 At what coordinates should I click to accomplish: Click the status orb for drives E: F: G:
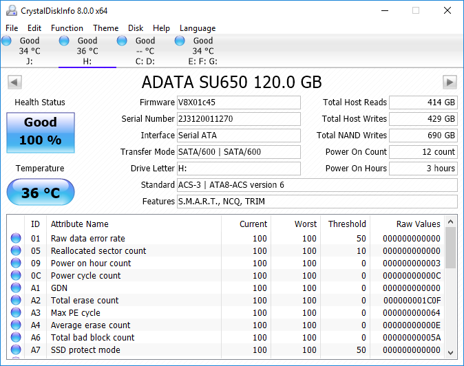click(x=180, y=41)
